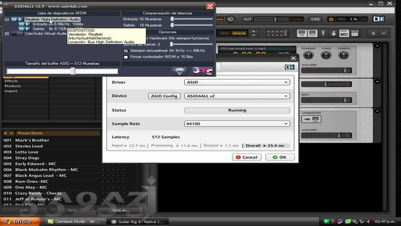Toggle the output Limit button
The image size is (401, 226).
(x=297, y=19)
